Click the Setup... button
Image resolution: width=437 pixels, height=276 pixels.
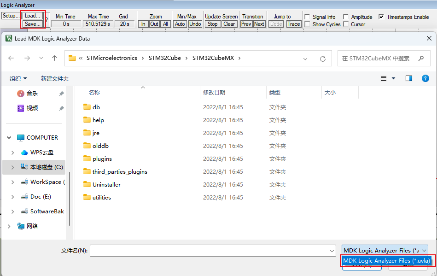[x=11, y=16]
